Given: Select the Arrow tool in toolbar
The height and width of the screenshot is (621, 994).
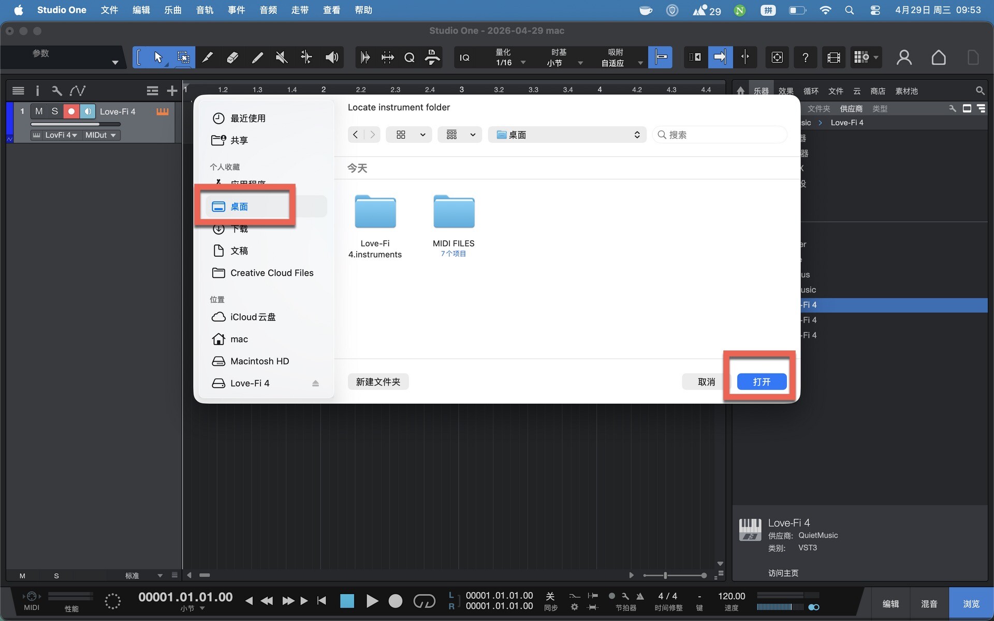Looking at the screenshot, I should (x=158, y=57).
